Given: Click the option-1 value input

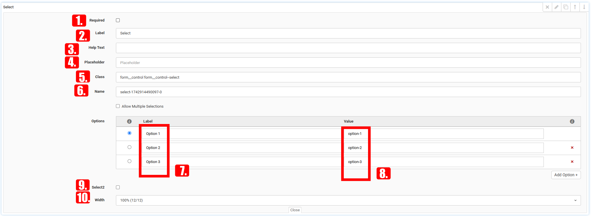Looking at the screenshot, I should [444, 134].
